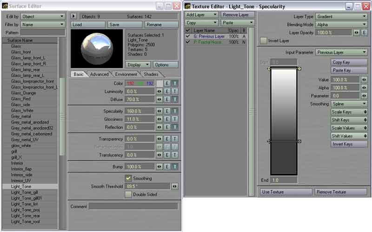Click the Rename button
Screen dimensions: 372x232
pos(161,25)
